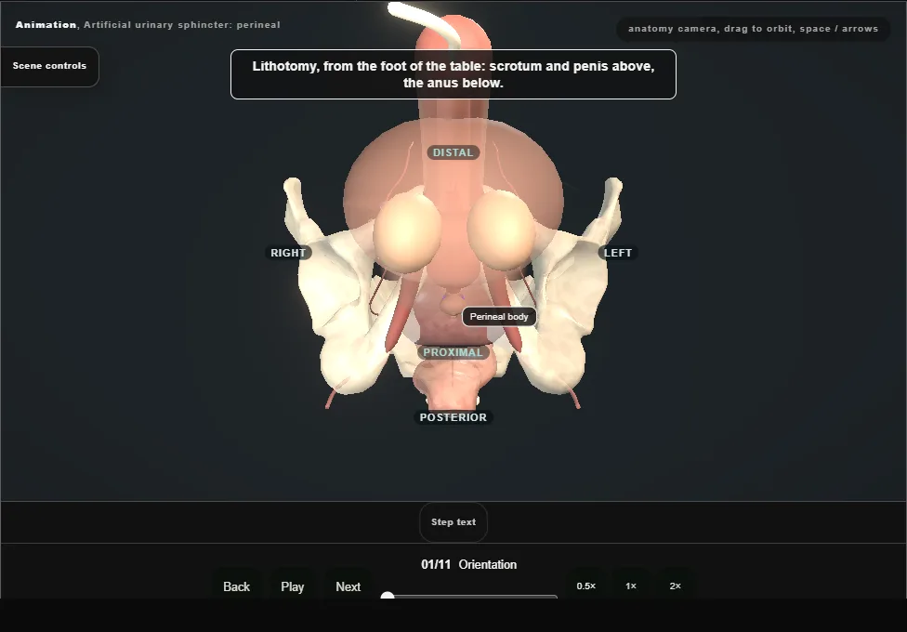Click the RIGHT orientation label
907x632 pixels.
tap(288, 253)
